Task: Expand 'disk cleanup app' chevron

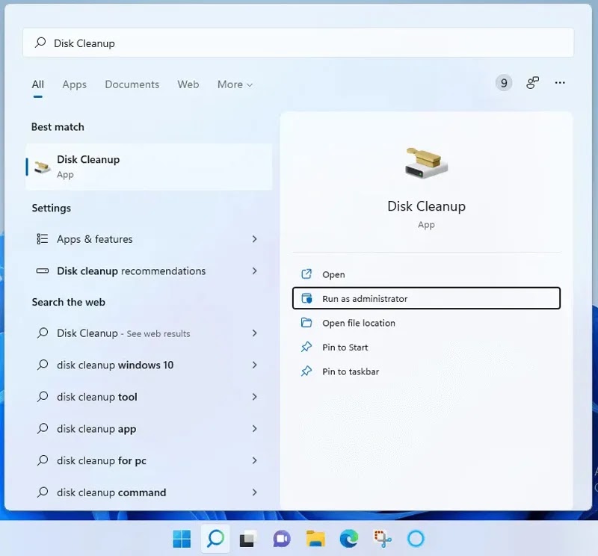Action: [x=254, y=429]
